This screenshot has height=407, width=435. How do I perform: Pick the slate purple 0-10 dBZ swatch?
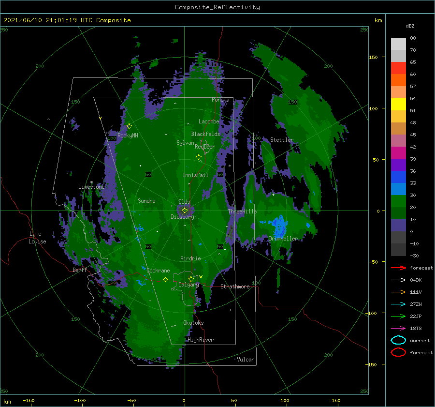(x=398, y=226)
